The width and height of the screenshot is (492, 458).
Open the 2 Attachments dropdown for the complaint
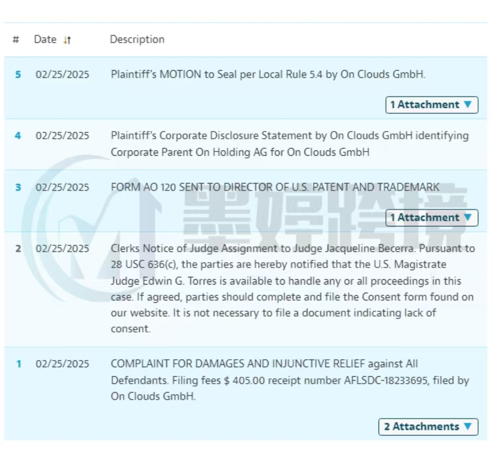click(x=428, y=427)
